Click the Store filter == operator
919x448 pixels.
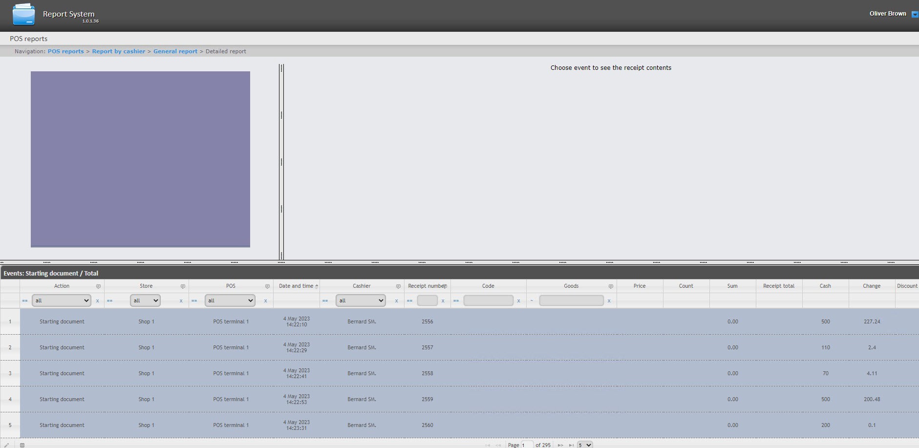[109, 301]
